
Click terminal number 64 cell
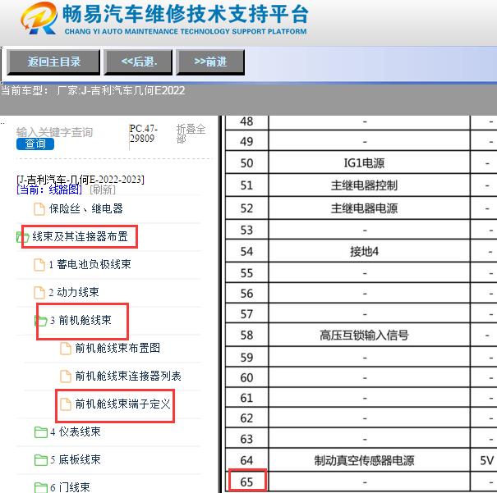(x=246, y=460)
